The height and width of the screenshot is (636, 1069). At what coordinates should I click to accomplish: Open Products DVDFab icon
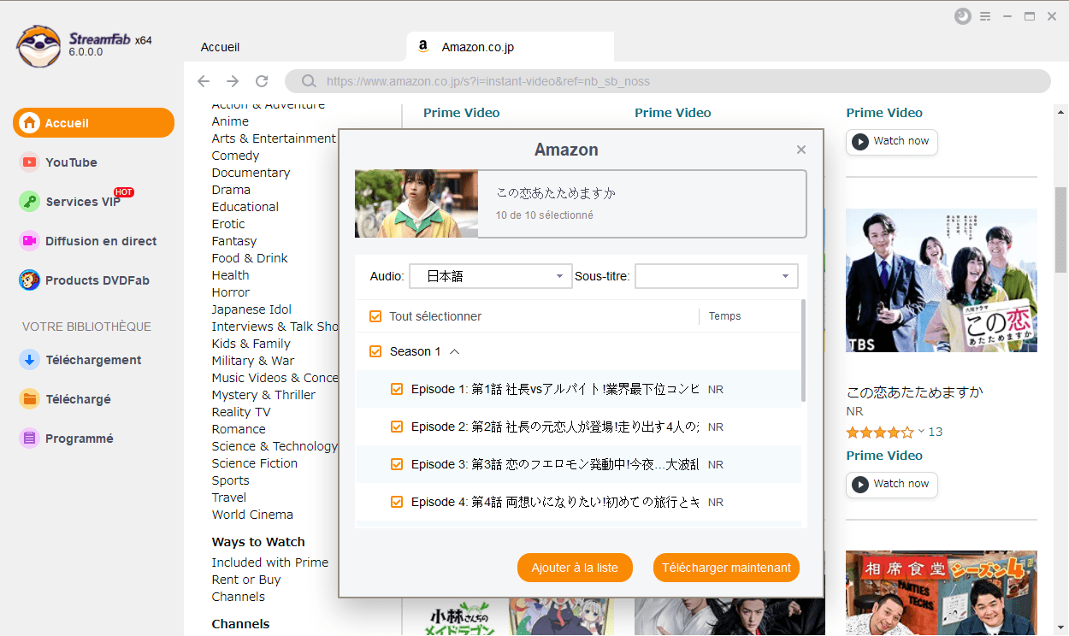tap(30, 280)
